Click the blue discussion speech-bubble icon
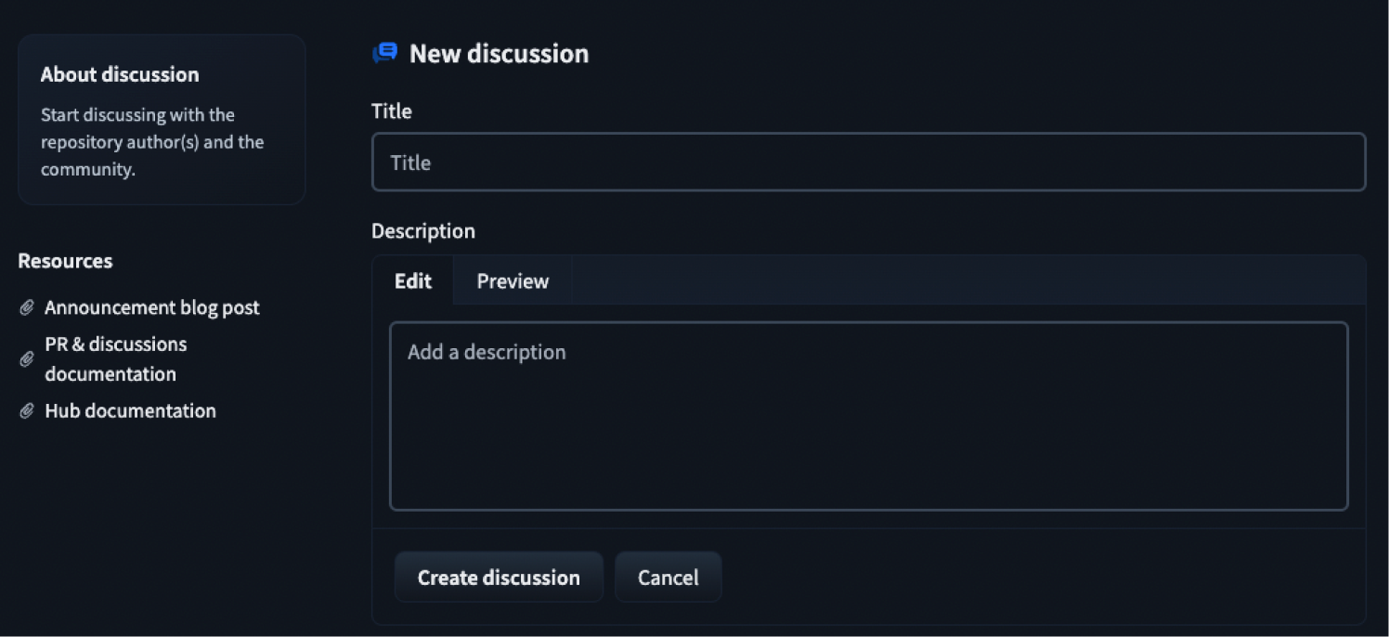1389x637 pixels. pyautogui.click(x=384, y=53)
